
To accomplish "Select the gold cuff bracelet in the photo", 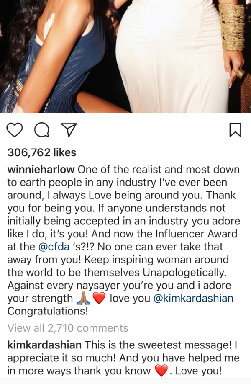I will pos(232,26).
